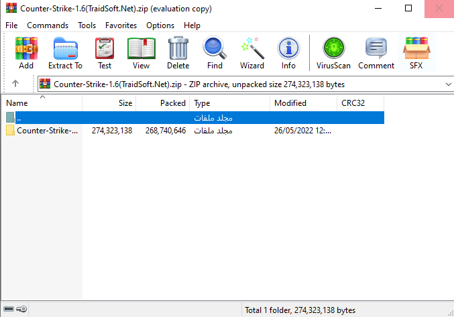Click status text 'Total 1 folder, 274,323,138 bytes'
The image size is (454, 317).
300,310
